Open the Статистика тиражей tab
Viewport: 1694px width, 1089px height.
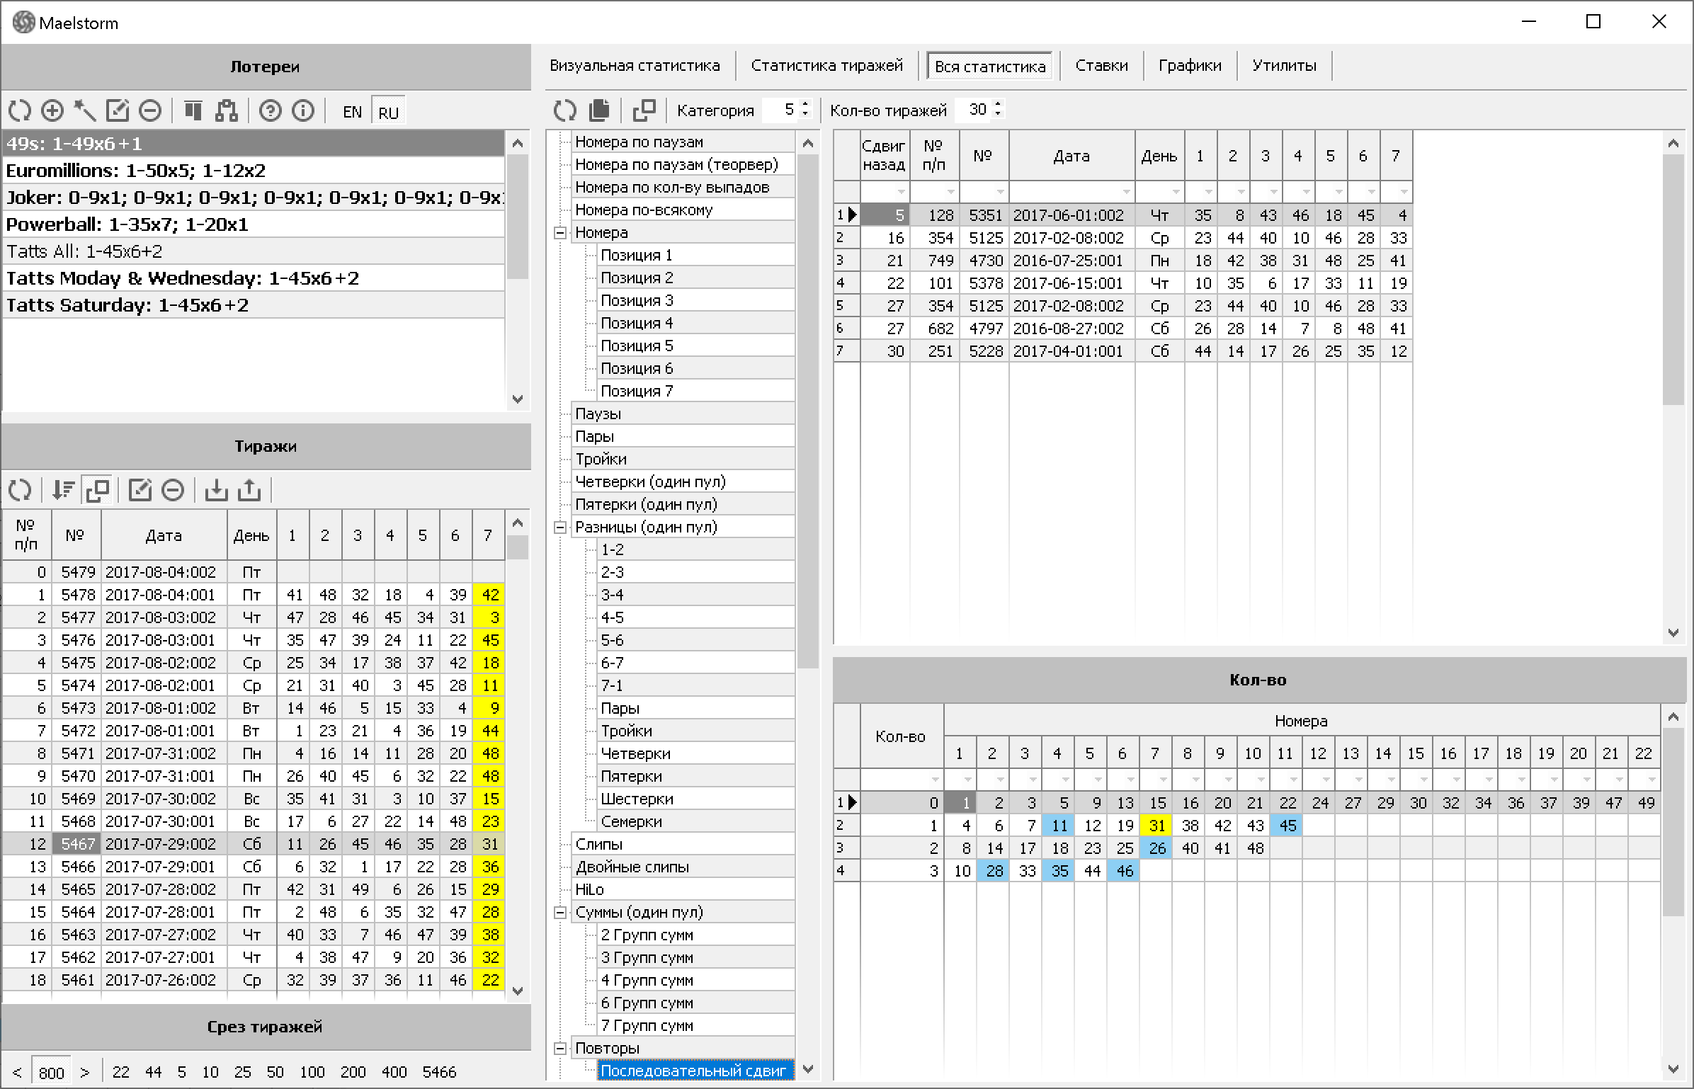tap(826, 66)
